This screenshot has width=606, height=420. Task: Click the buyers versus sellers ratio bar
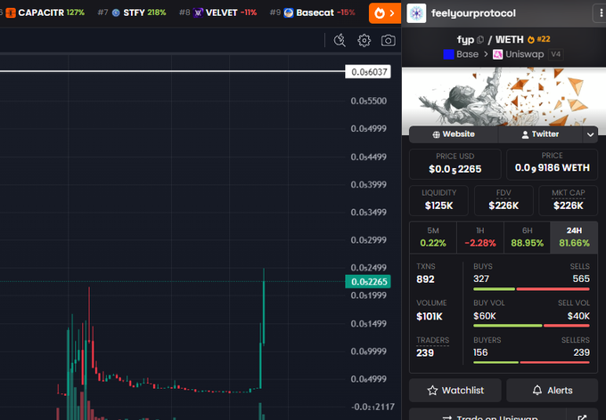[531, 362]
